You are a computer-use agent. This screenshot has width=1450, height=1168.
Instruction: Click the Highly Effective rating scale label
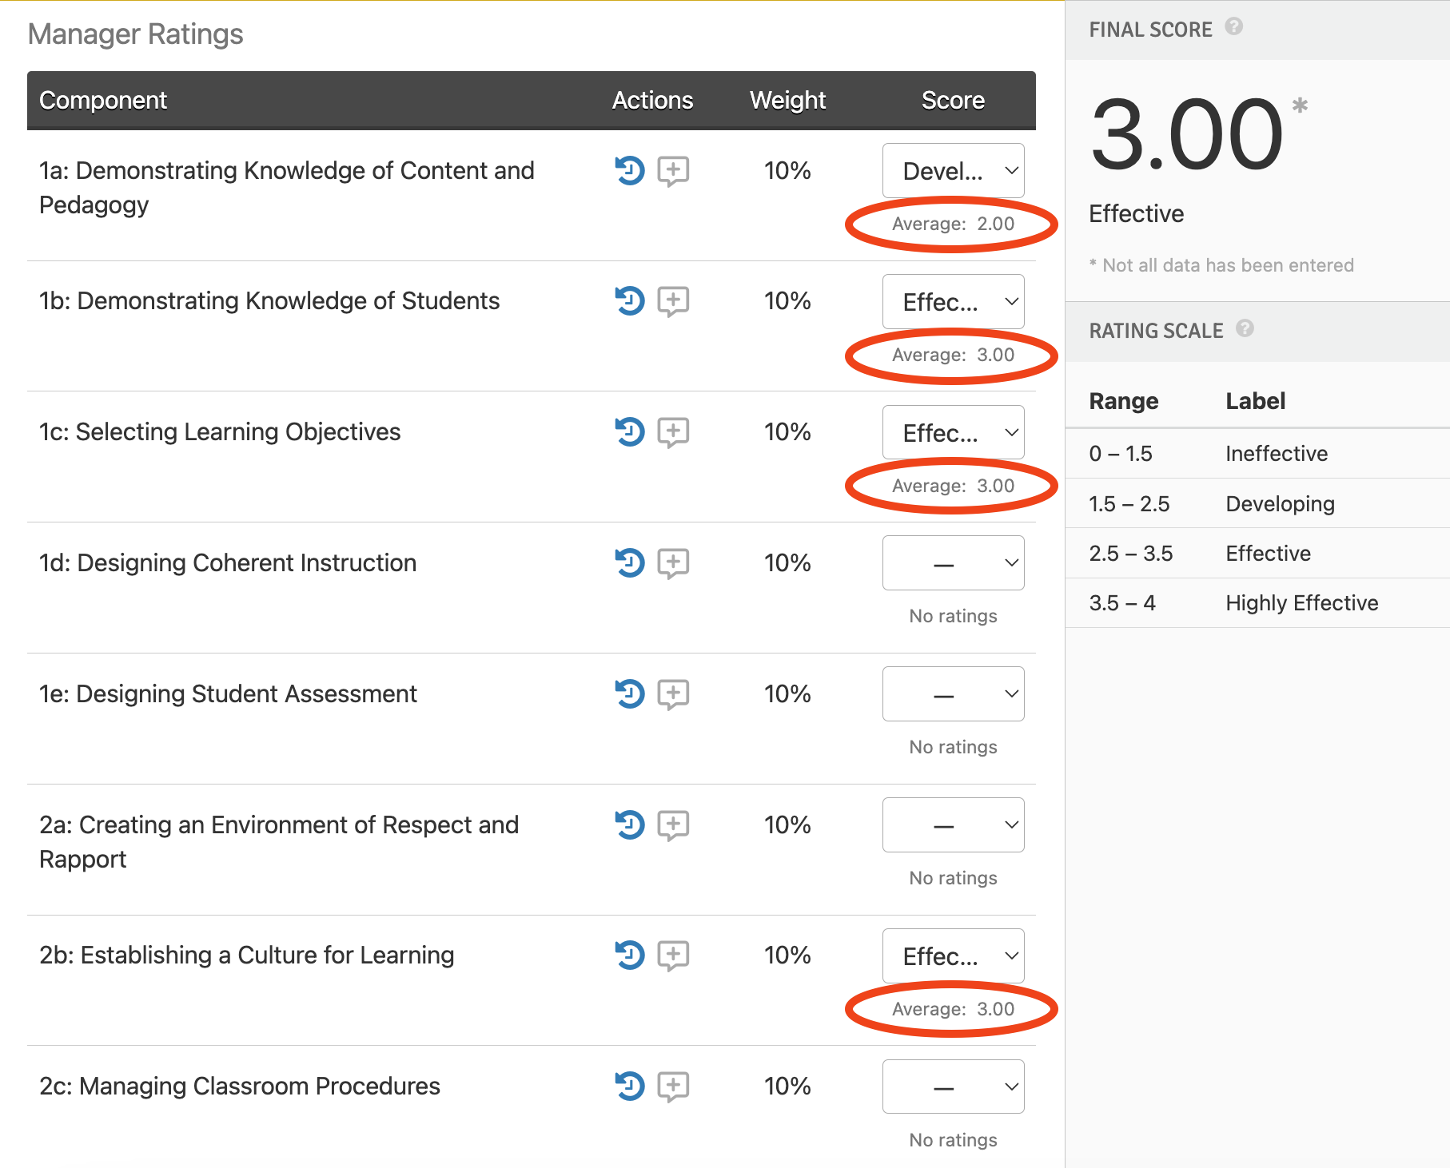click(1301, 603)
